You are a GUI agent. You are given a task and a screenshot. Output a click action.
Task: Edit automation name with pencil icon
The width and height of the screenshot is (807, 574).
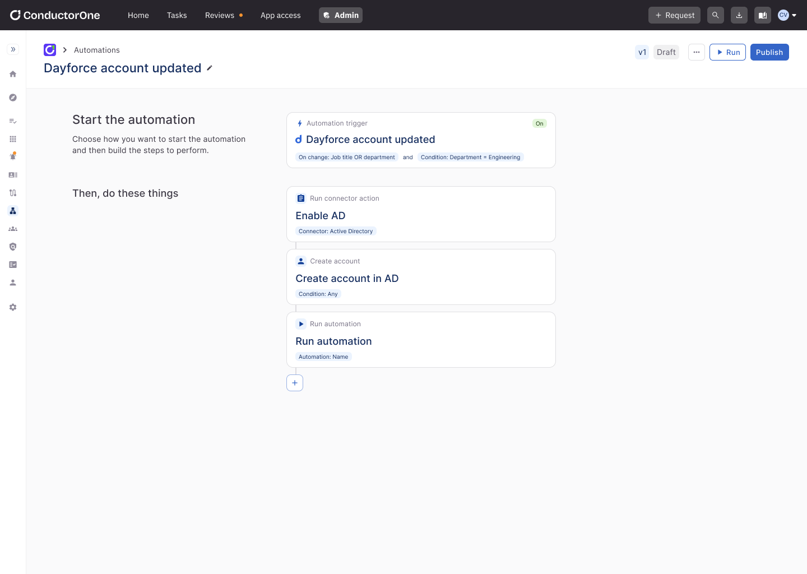pyautogui.click(x=210, y=68)
